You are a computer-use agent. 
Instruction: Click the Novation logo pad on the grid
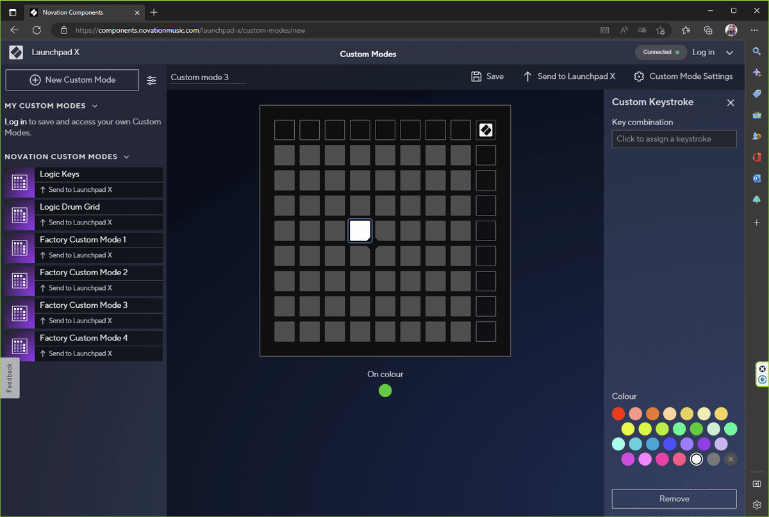click(x=486, y=130)
